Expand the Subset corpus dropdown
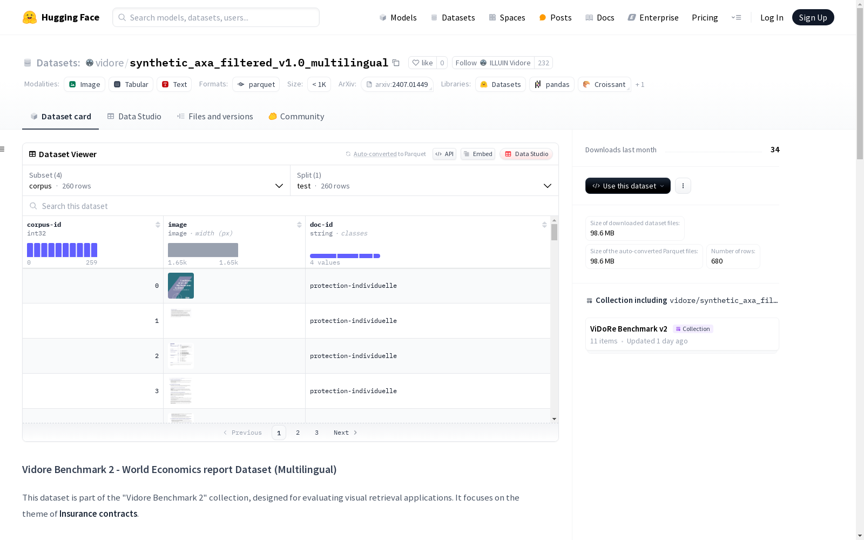The width and height of the screenshot is (864, 540). [x=157, y=180]
